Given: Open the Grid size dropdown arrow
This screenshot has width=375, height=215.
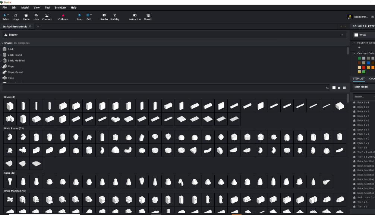Looking at the screenshot, I should click(x=91, y=15).
